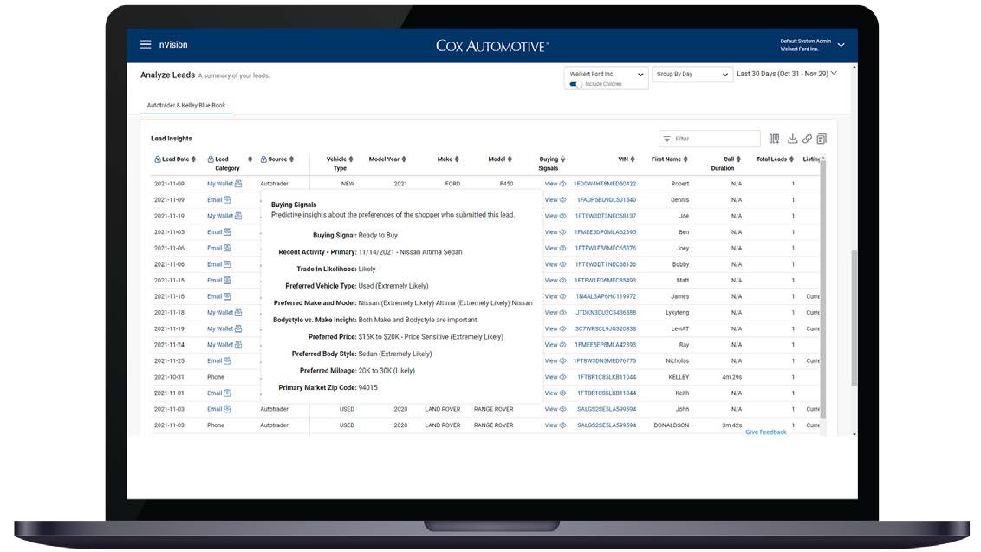The height and width of the screenshot is (552, 981).
Task: Click the F450 model cell
Action: tap(507, 184)
